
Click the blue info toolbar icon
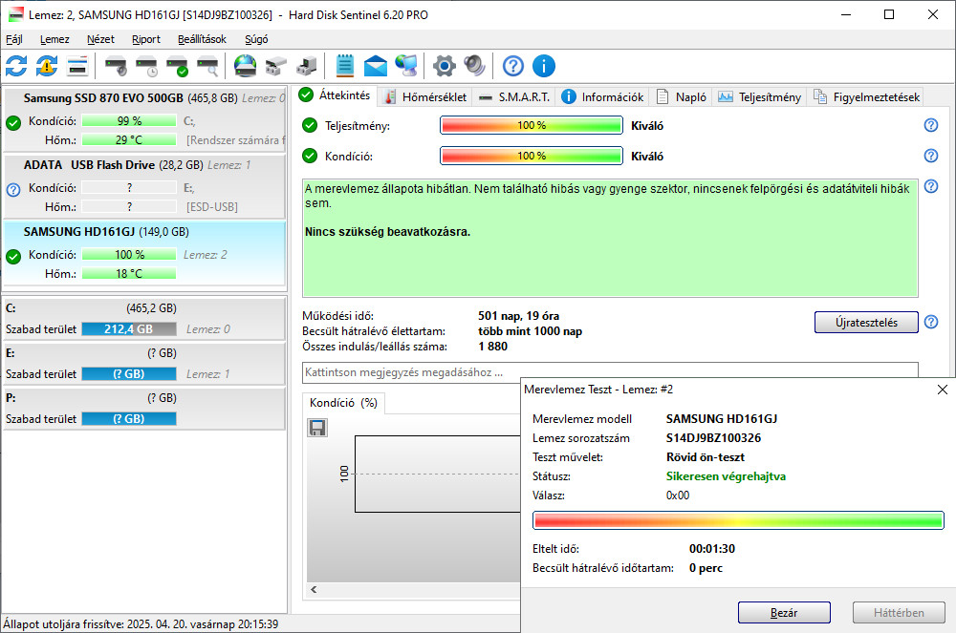point(544,66)
